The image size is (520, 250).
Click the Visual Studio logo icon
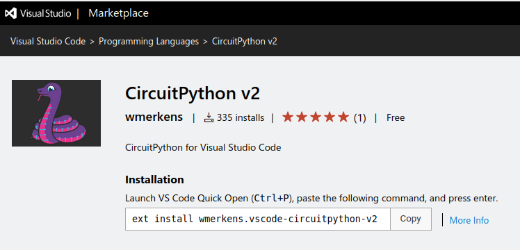pos(11,13)
